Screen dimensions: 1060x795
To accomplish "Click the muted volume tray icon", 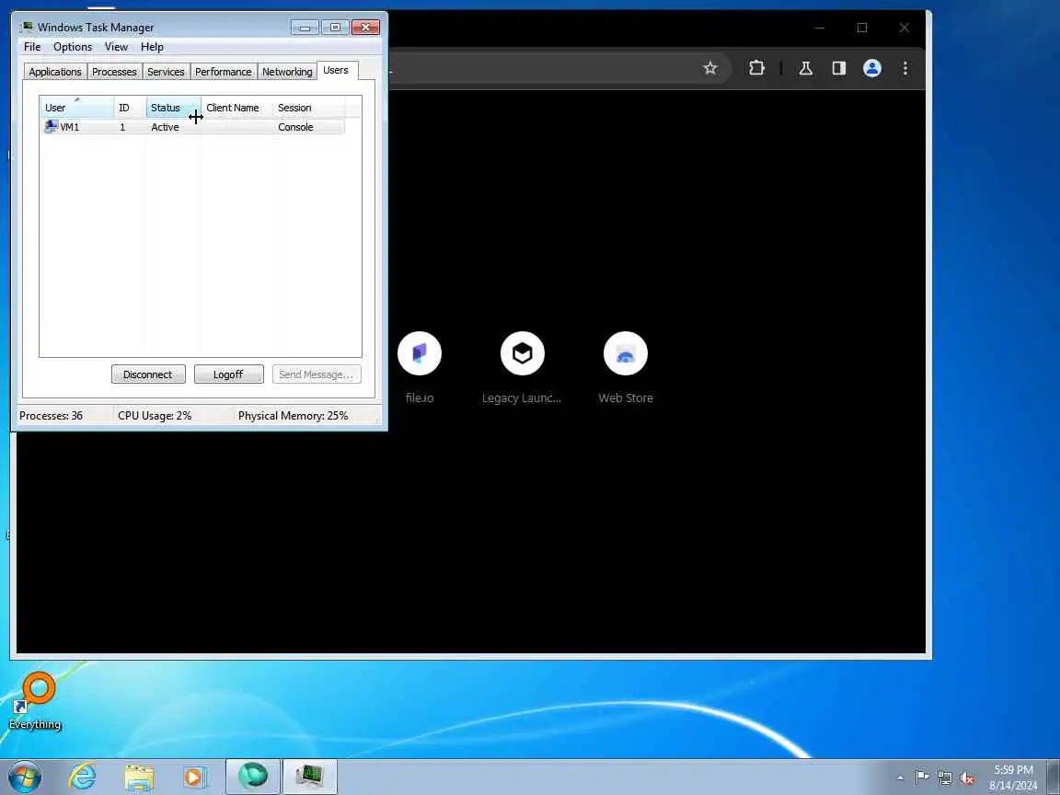I will point(967,778).
